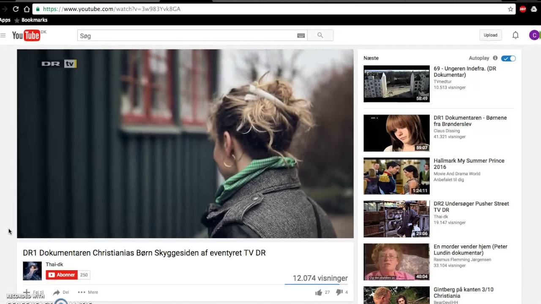Open the notifications bell
The image size is (541, 304).
(515, 35)
